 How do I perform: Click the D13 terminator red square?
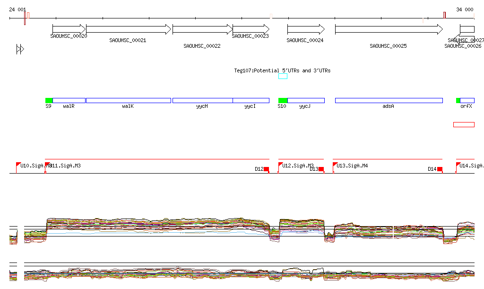click(321, 169)
